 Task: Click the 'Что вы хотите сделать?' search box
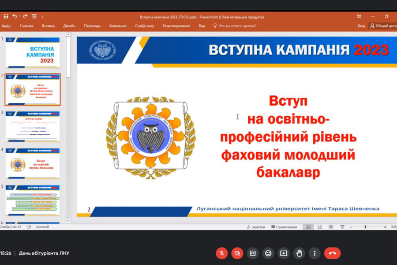(235, 26)
